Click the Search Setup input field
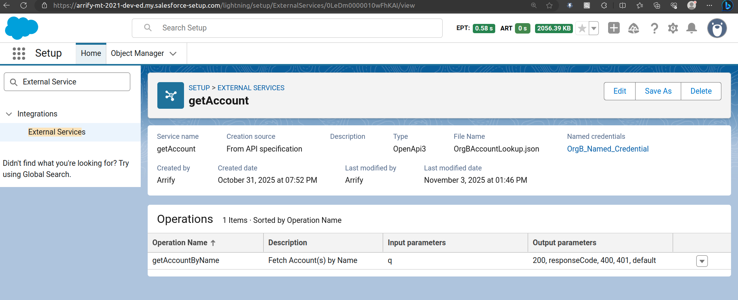The height and width of the screenshot is (300, 738). point(294,28)
